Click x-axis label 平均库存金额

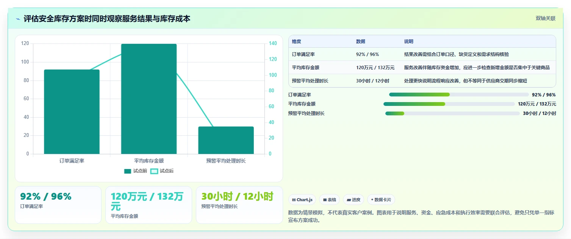click(149, 161)
